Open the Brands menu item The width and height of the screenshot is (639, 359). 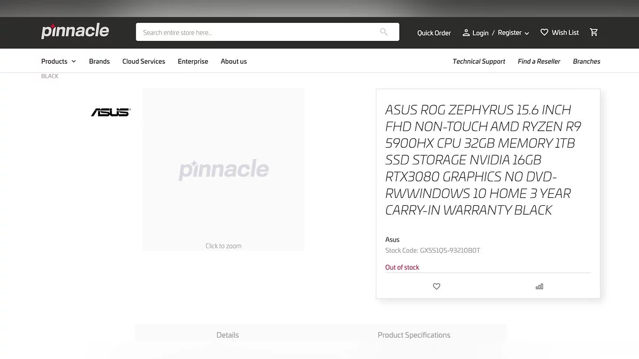[x=100, y=61]
